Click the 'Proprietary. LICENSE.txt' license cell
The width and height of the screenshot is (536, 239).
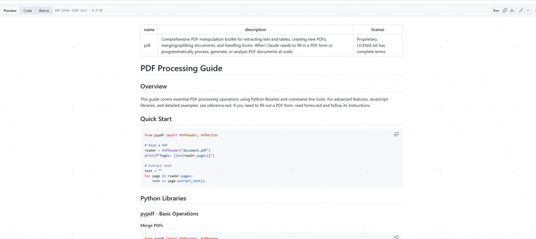click(x=378, y=46)
